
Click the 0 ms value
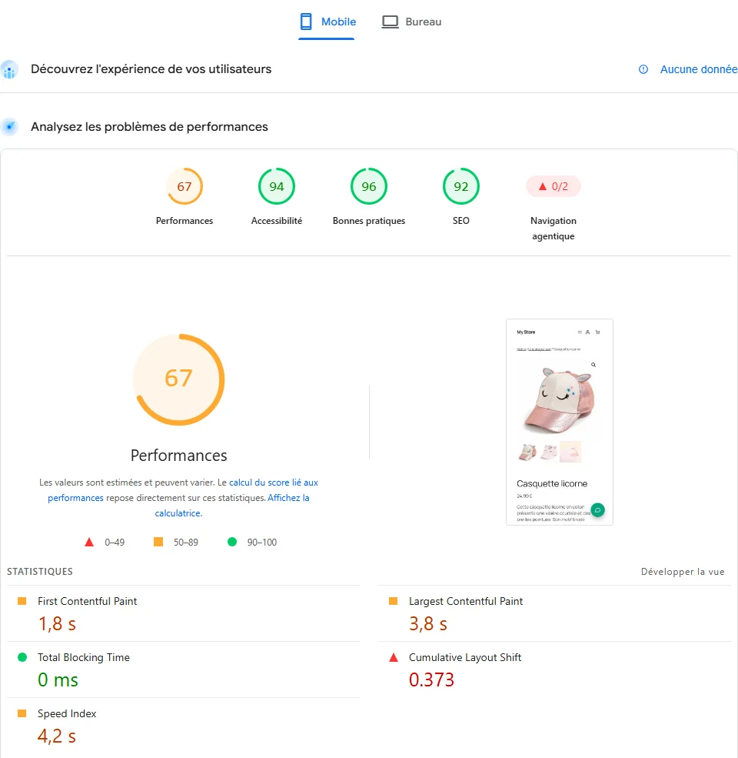coord(58,680)
